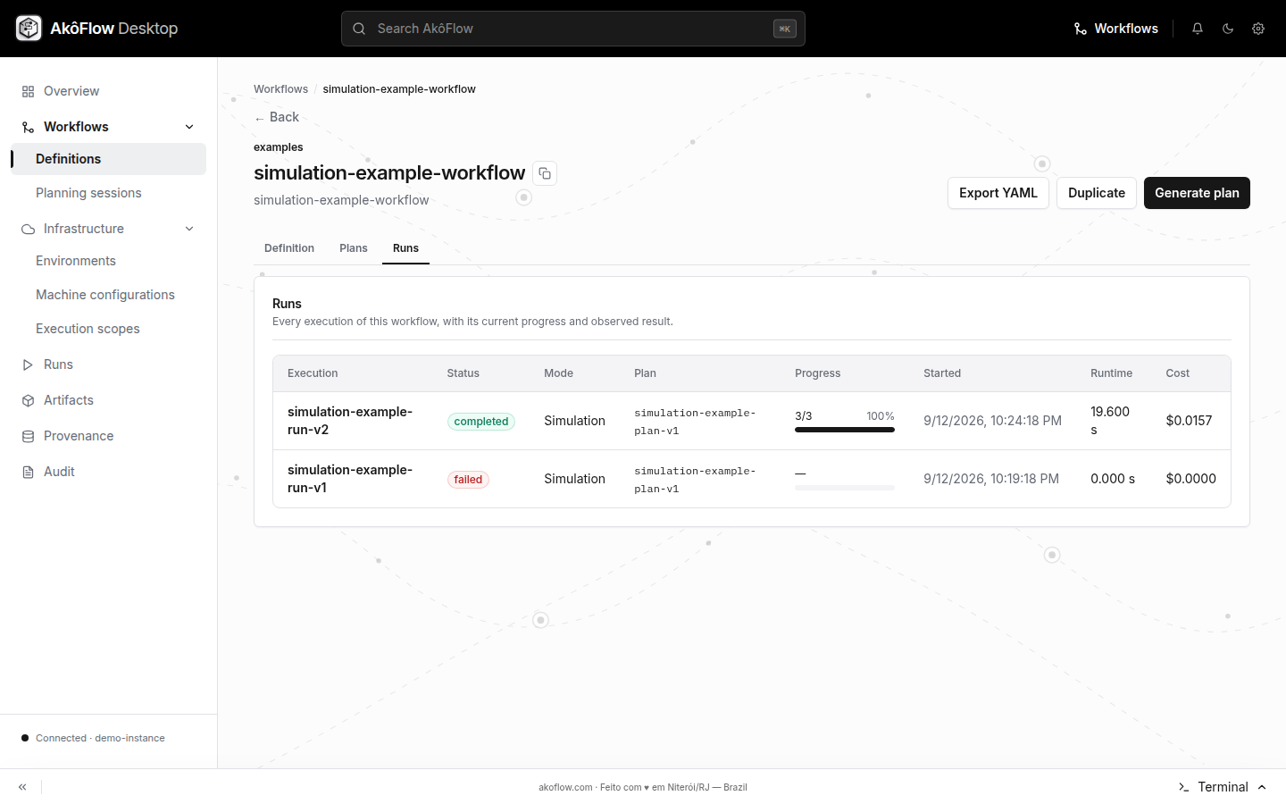Go back using the Back link
Image resolution: width=1286 pixels, height=804 pixels.
(277, 117)
